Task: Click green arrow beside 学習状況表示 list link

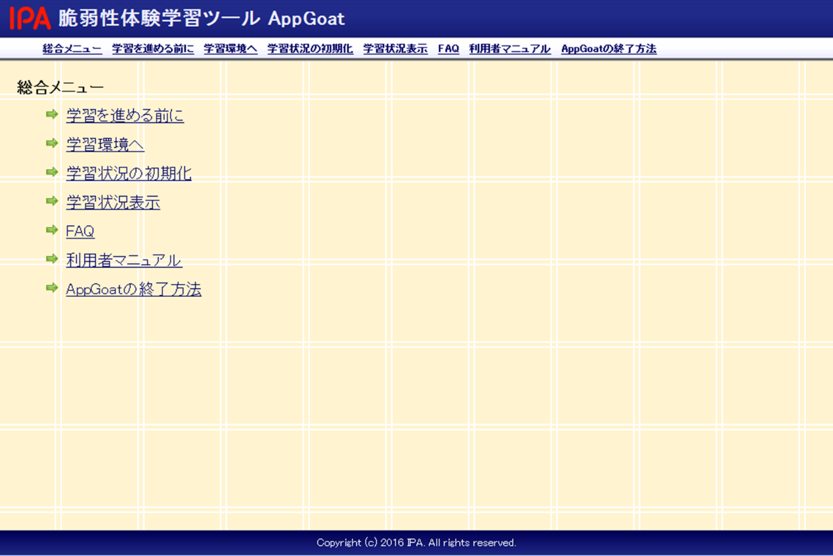Action: 53,201
